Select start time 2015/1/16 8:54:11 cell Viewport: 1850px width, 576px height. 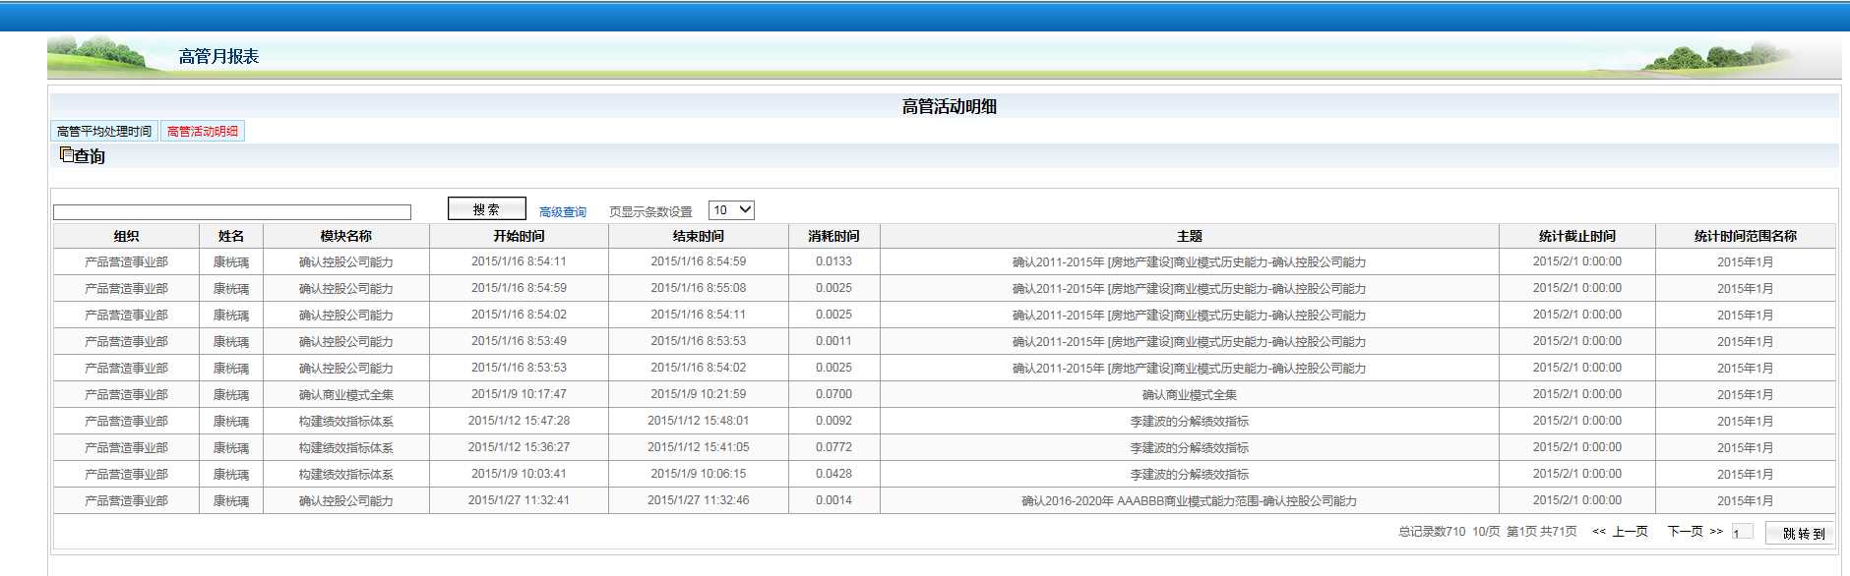[519, 261]
